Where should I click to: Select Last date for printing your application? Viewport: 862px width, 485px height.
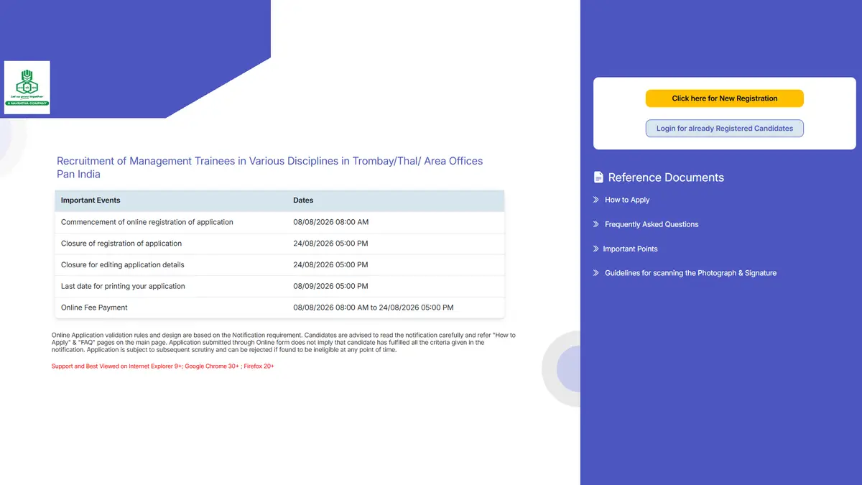coord(123,286)
